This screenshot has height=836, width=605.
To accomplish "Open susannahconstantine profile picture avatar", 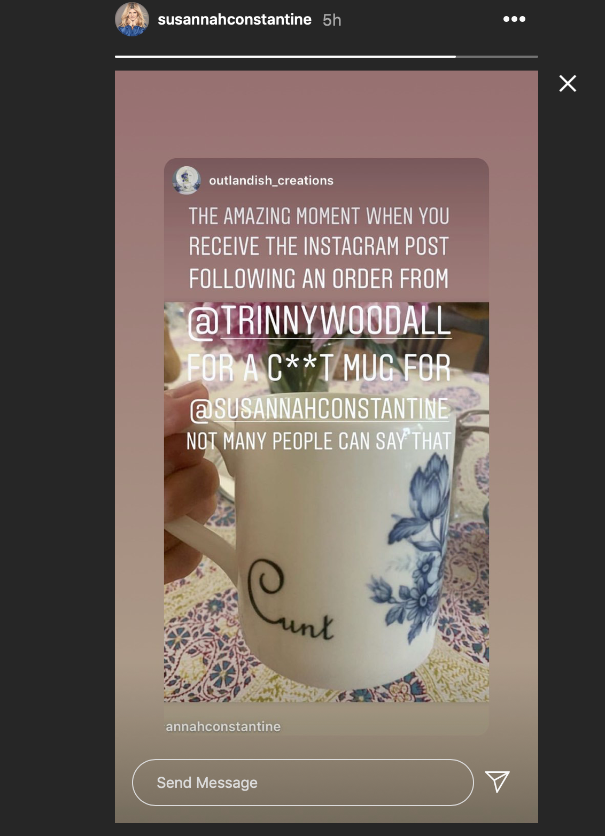I will tap(132, 19).
